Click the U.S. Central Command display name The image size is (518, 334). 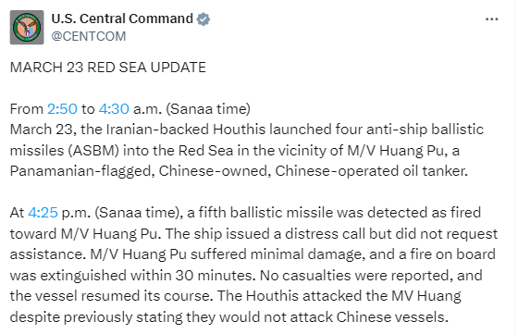(x=122, y=19)
